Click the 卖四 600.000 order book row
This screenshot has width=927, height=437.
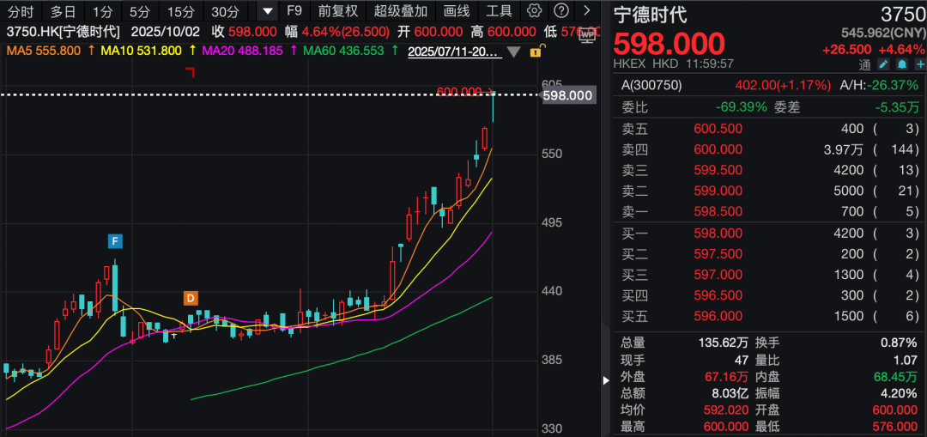[x=768, y=149]
